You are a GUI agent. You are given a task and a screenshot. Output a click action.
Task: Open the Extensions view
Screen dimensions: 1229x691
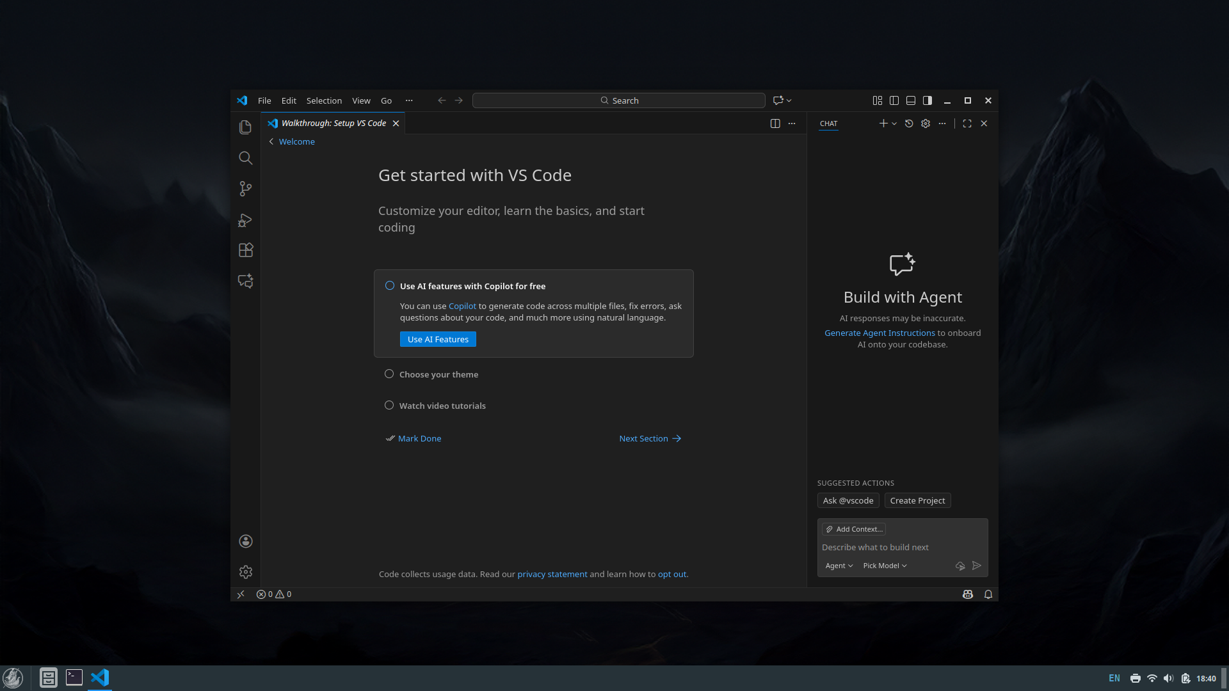[245, 250]
